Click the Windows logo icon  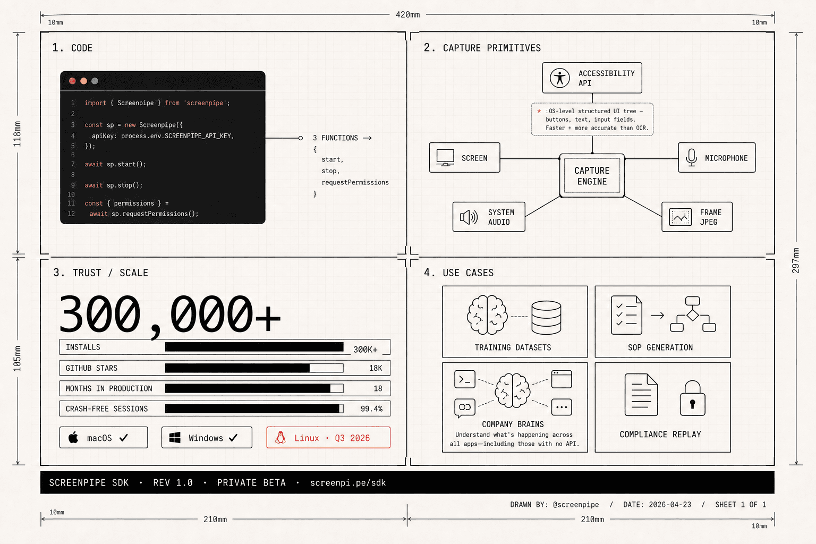coord(175,438)
